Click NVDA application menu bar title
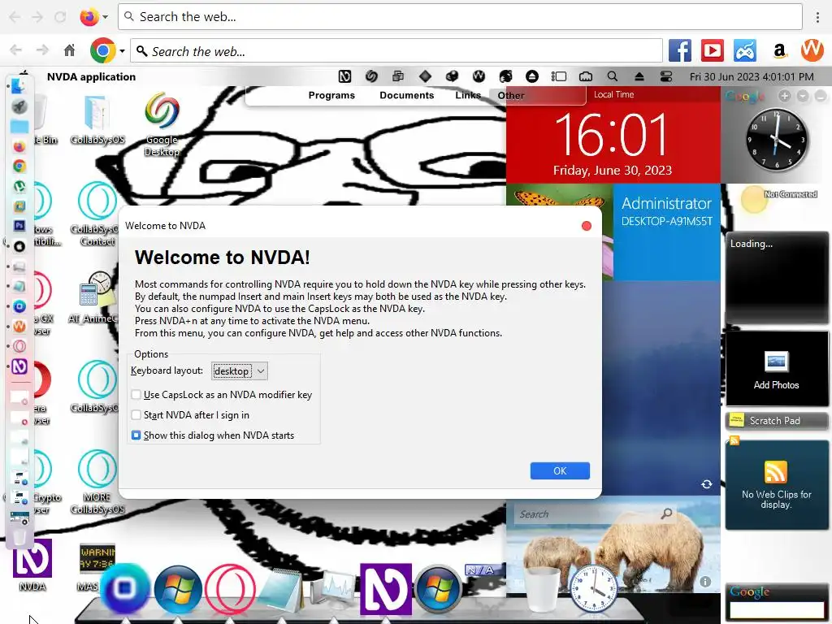 [91, 77]
